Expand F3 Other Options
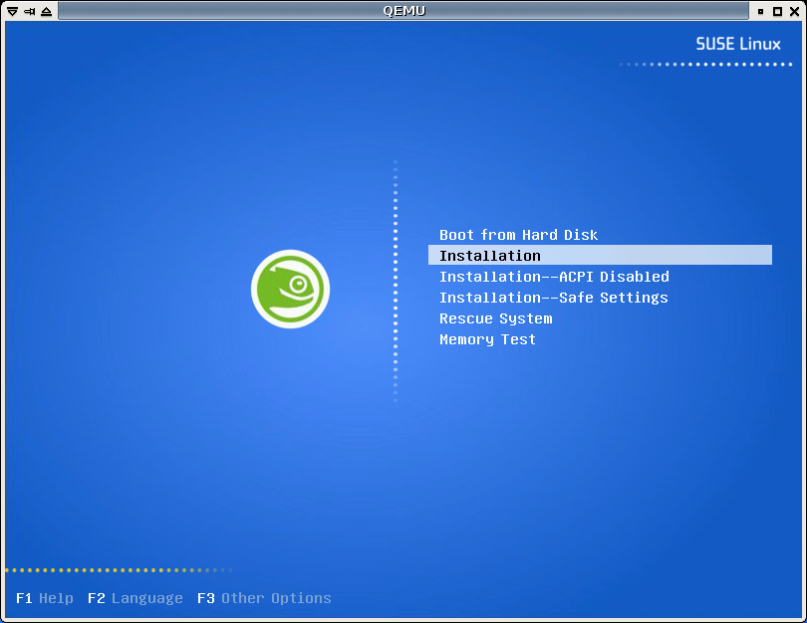 click(x=264, y=598)
